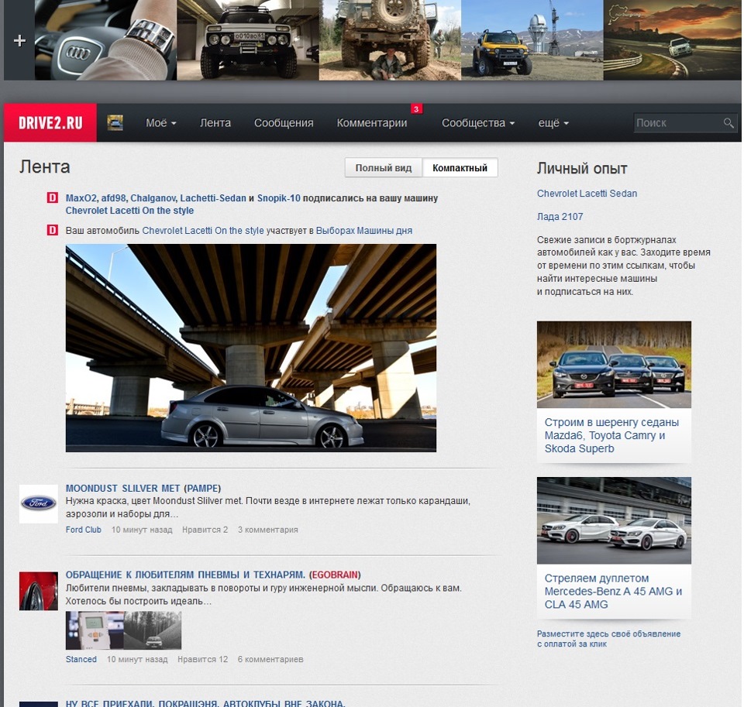Open the Audi steering wheel photo
Viewport: 744px width, 707px height.
[x=105, y=39]
